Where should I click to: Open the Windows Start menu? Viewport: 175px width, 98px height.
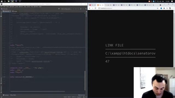[2, 1]
